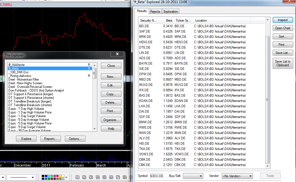Click the Save List... button
The image size is (296, 182).
(283, 53)
